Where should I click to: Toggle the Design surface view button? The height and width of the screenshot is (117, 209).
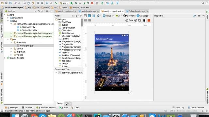(85, 16)
